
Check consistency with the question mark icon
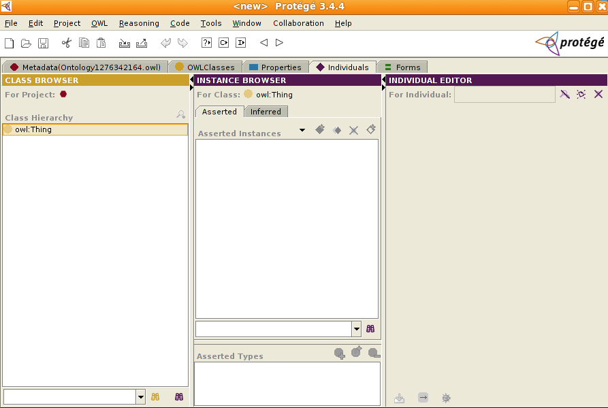click(x=207, y=43)
